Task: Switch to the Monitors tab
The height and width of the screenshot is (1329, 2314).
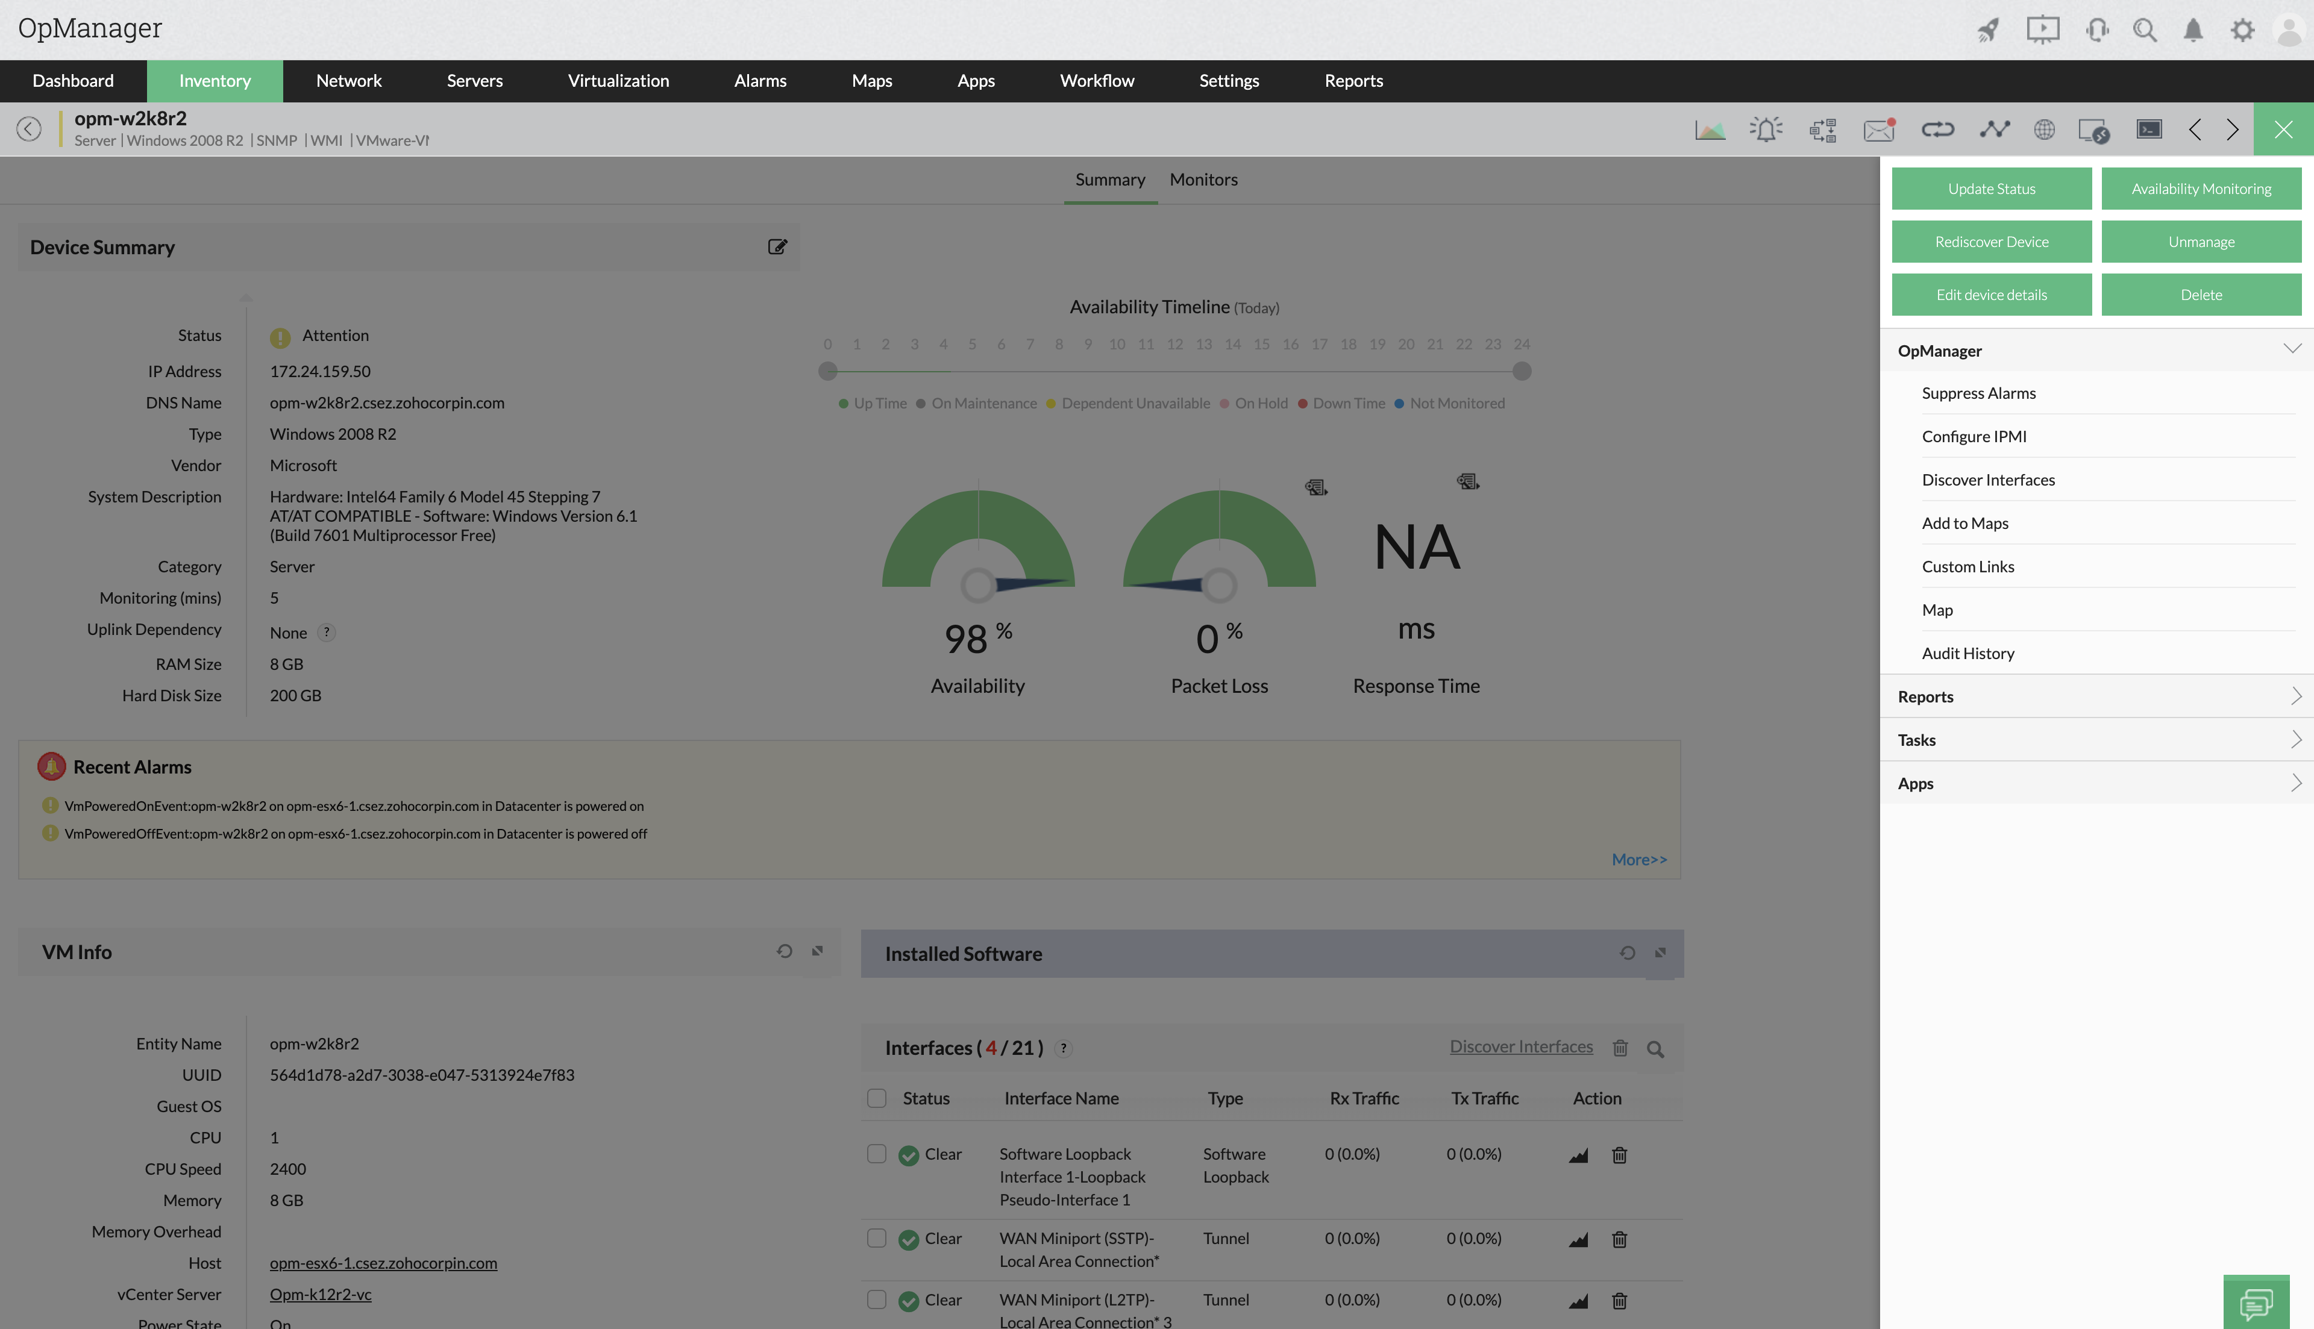Action: pyautogui.click(x=1203, y=180)
